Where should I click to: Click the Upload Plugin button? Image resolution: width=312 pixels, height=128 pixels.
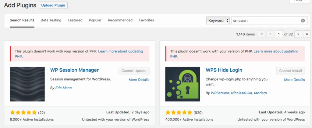pyautogui.click(x=53, y=5)
